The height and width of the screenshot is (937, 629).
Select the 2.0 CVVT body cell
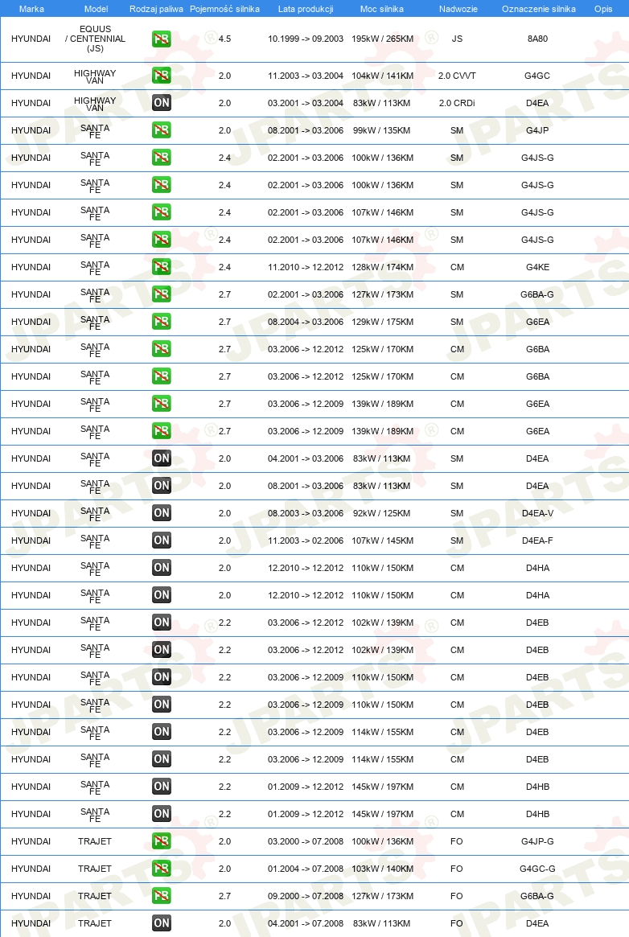pyautogui.click(x=457, y=76)
